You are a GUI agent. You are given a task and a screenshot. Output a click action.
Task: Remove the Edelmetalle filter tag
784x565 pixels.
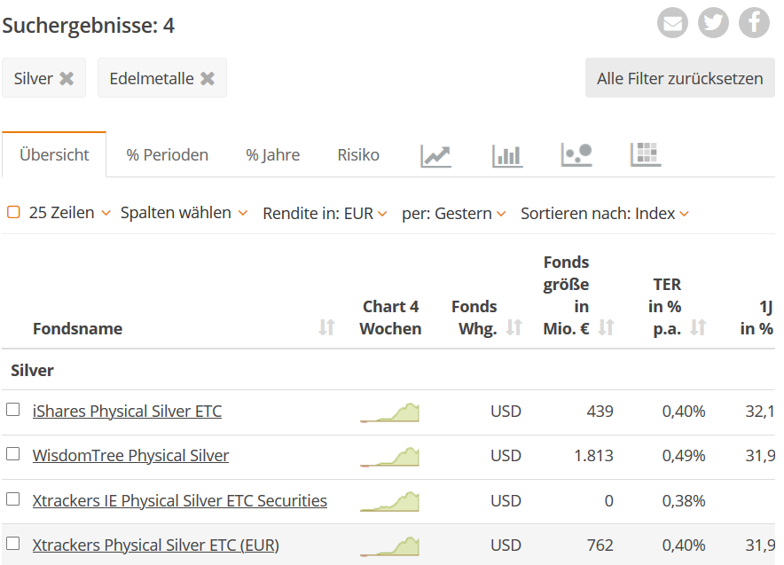208,79
